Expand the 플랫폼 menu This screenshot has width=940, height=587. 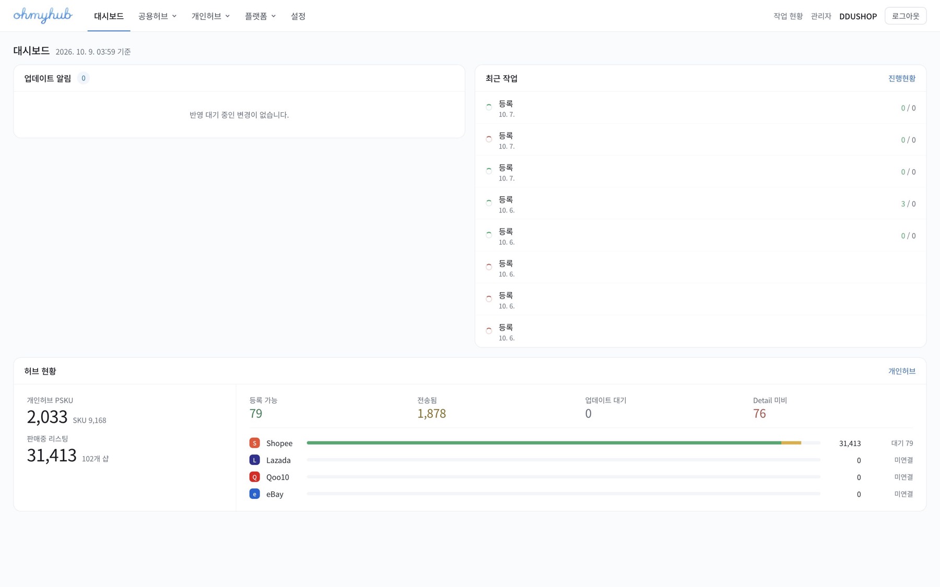(x=260, y=16)
